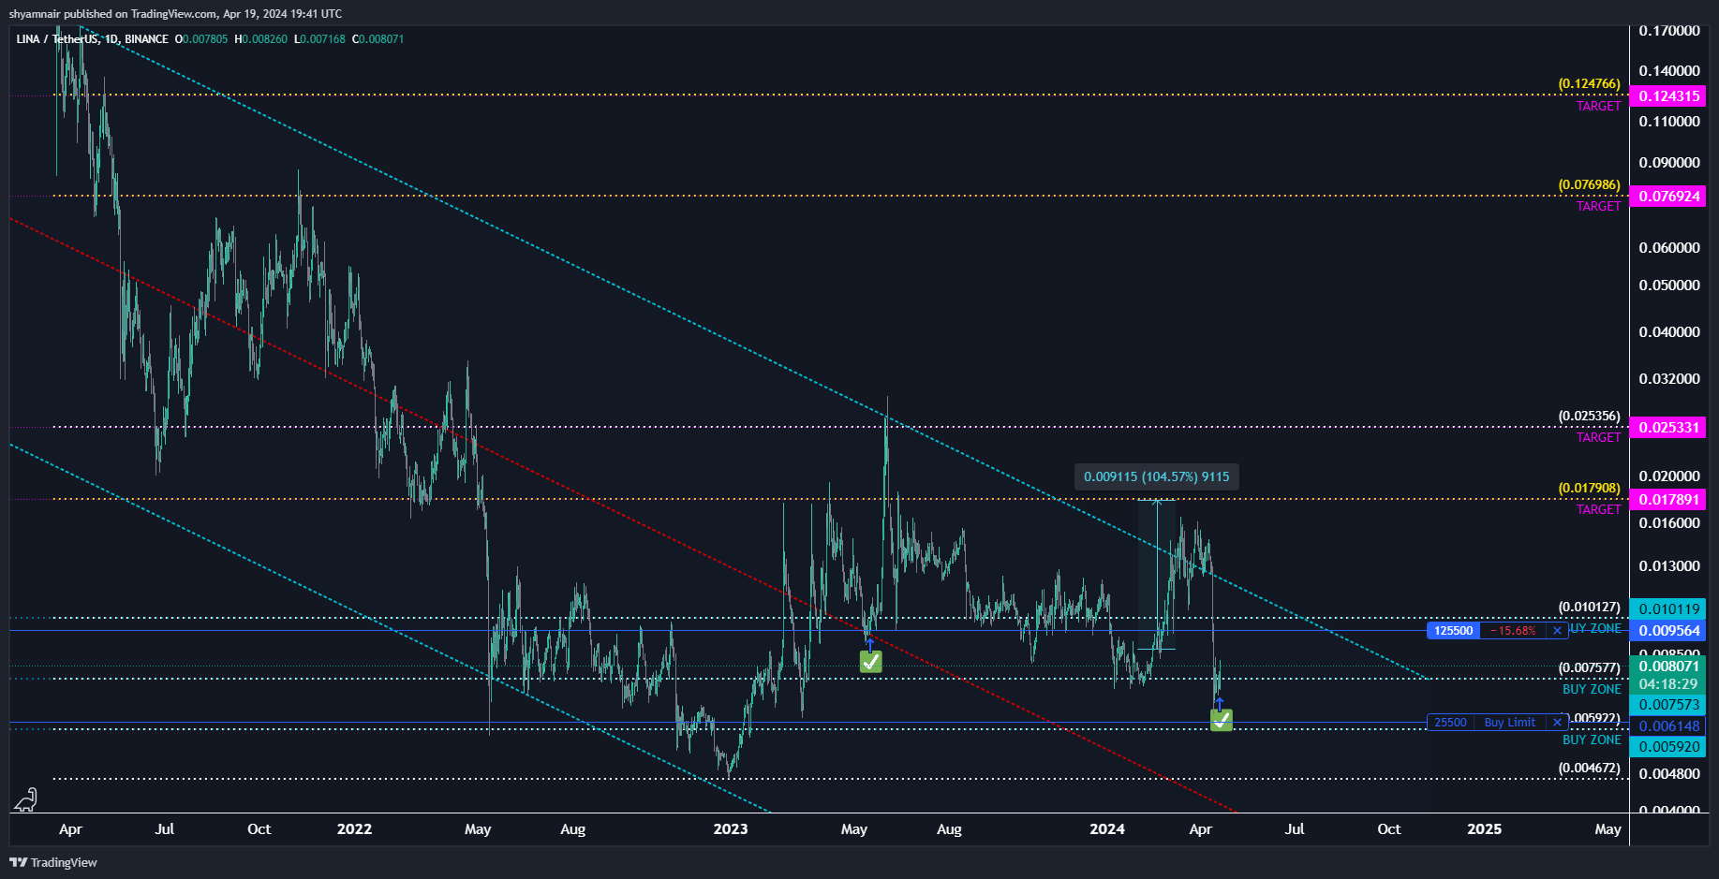Click the (0.017908) level label

pyautogui.click(x=1589, y=488)
